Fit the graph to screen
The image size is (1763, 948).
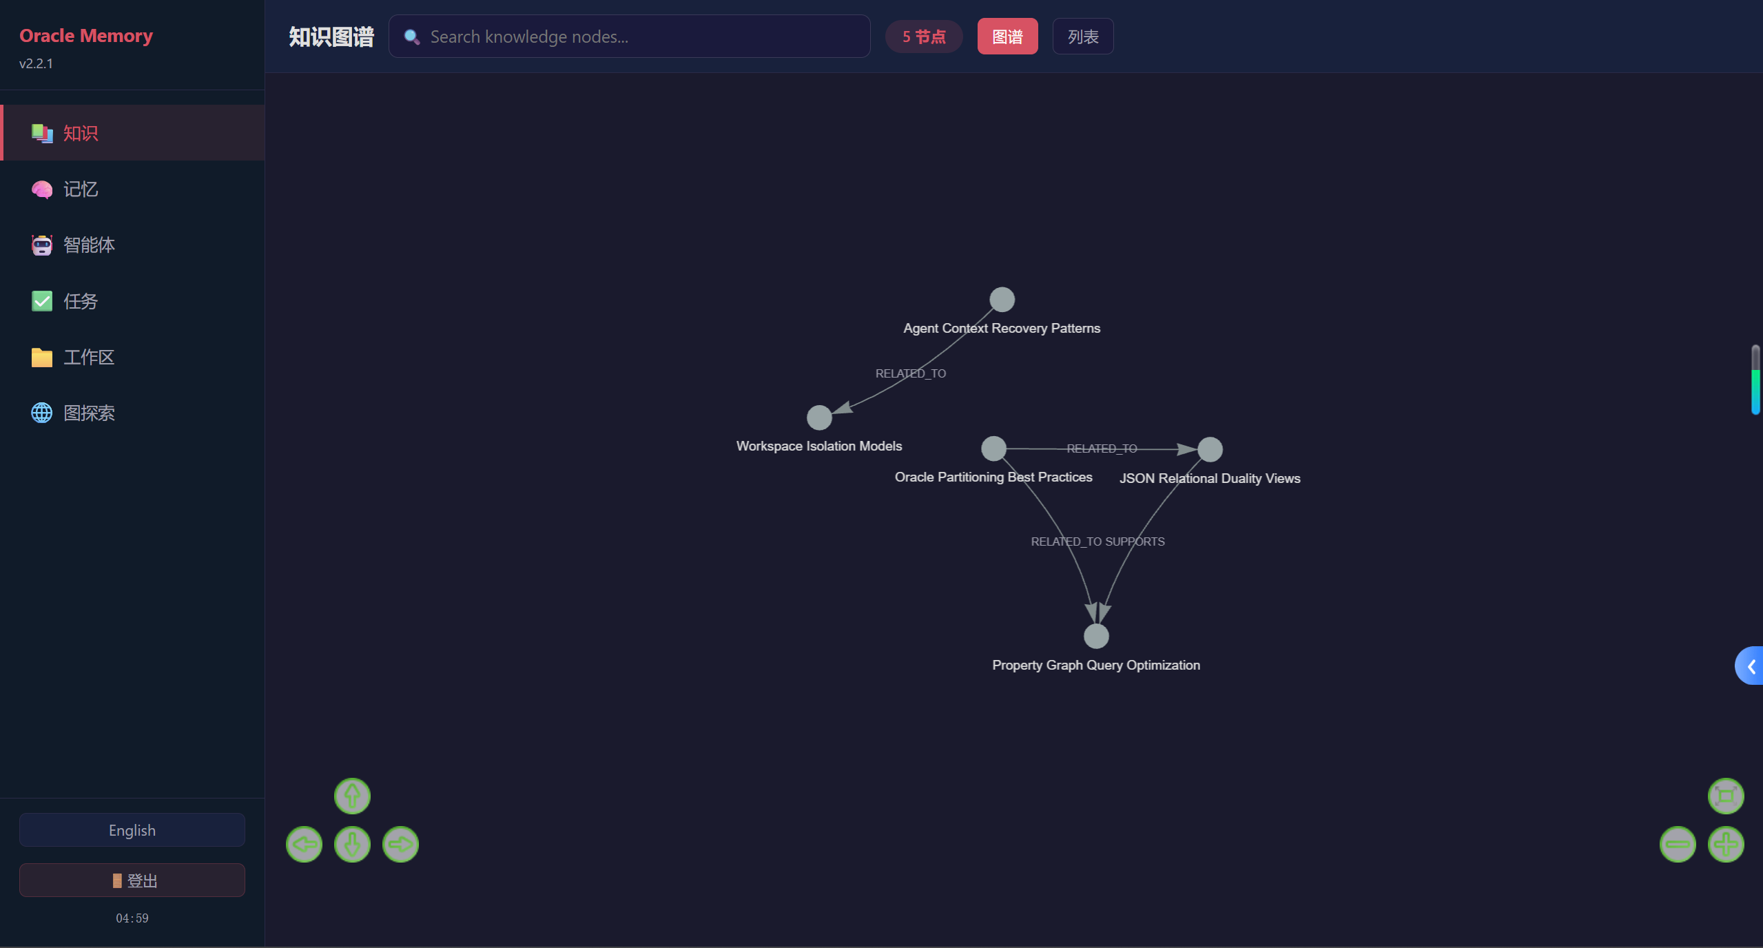tap(1726, 796)
